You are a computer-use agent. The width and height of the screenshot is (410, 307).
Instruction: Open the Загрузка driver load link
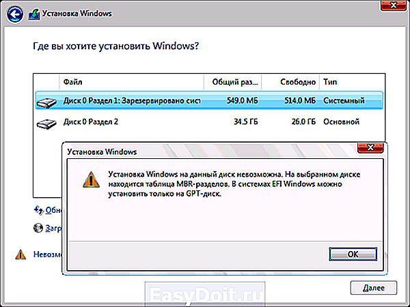pyautogui.click(x=53, y=228)
